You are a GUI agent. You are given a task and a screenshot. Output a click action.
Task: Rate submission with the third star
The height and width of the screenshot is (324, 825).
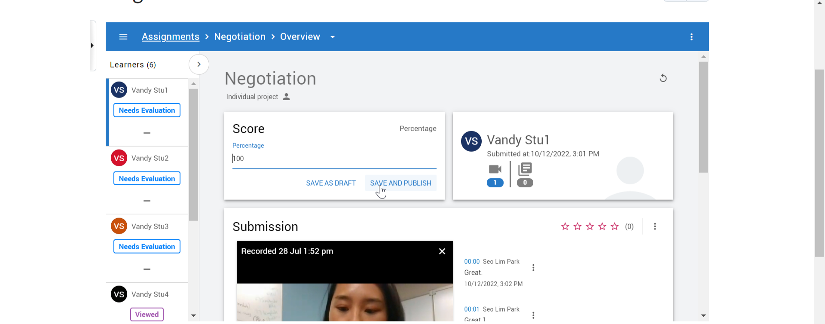pos(590,226)
